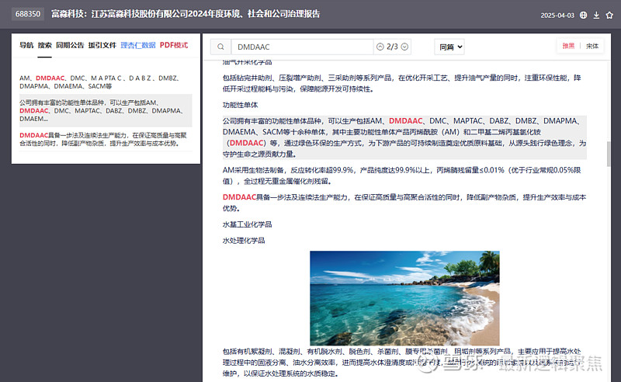Click the 水基工业化学品 heading text

tap(247, 224)
